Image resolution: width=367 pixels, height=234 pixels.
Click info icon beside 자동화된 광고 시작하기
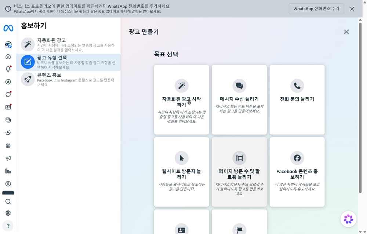[x=189, y=103]
